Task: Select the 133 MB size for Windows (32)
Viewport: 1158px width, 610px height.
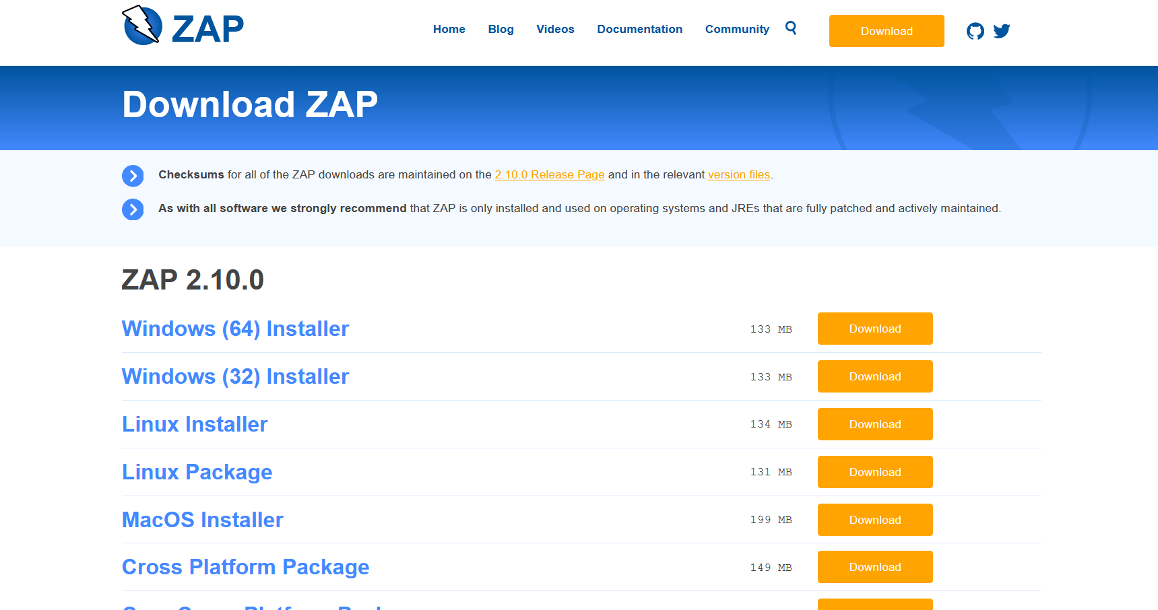Action: 771,377
